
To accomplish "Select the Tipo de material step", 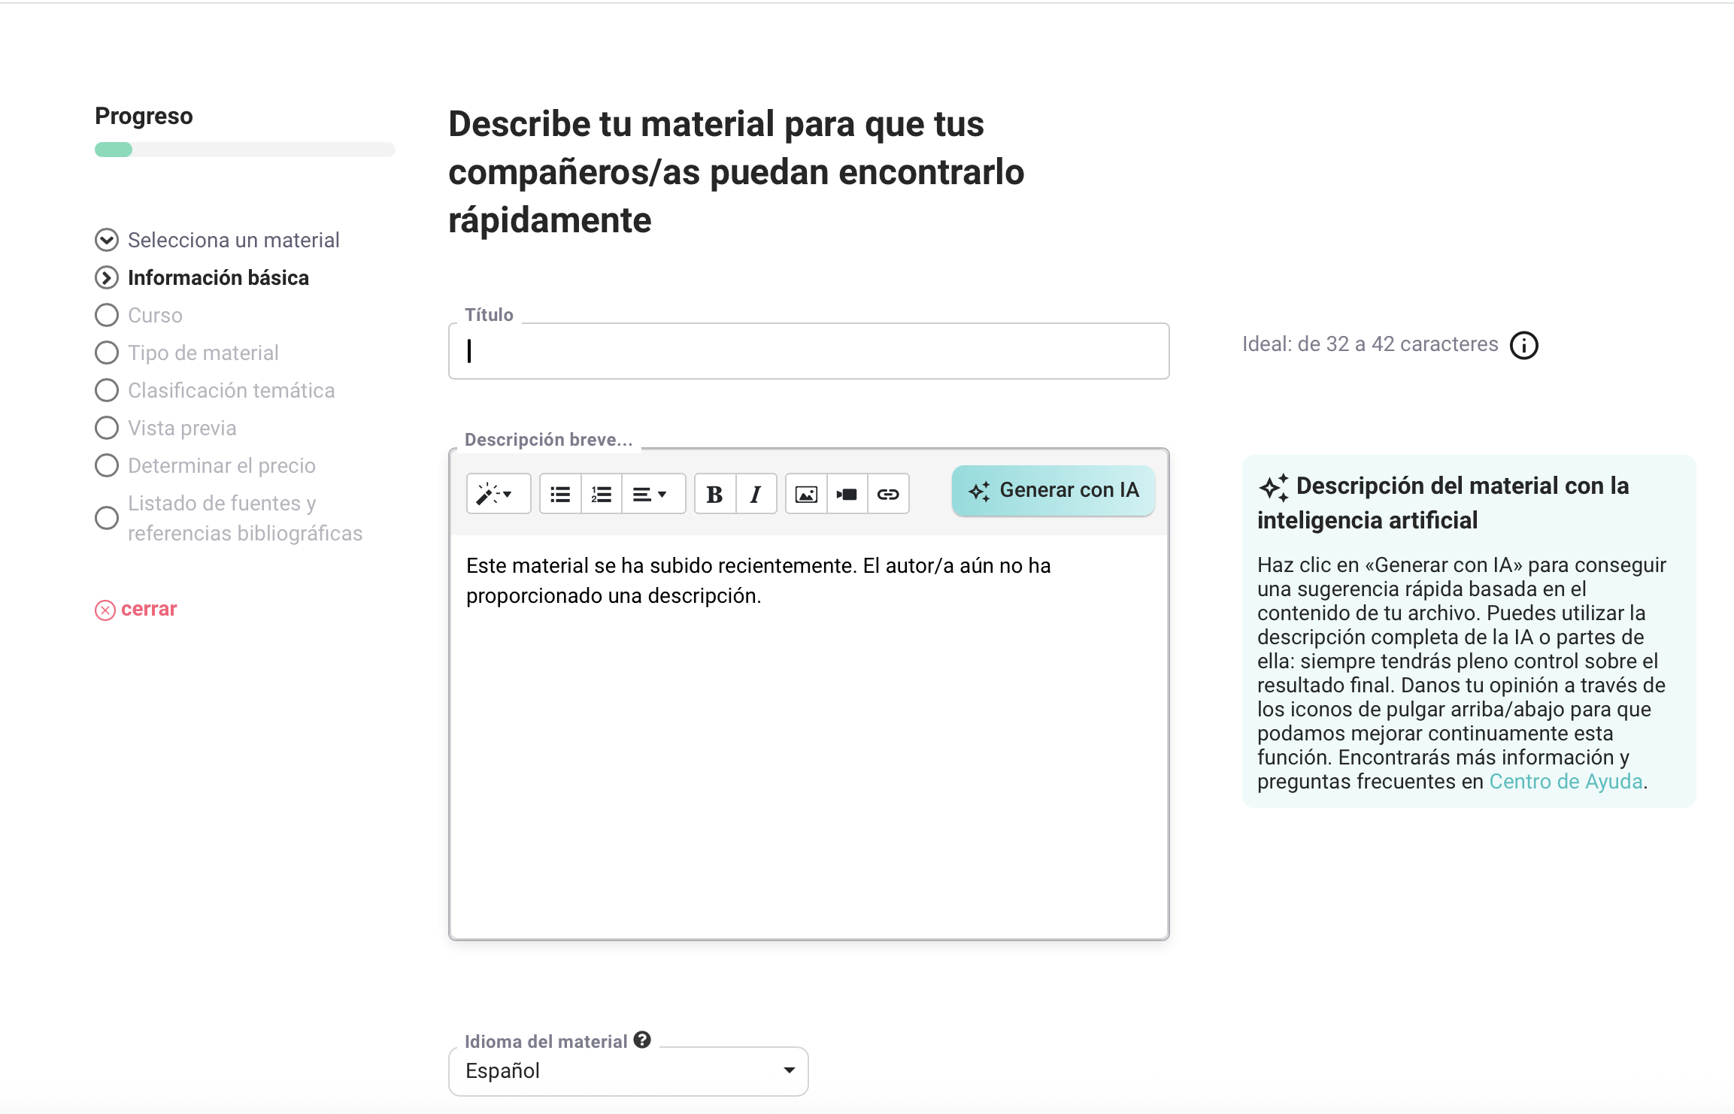I will (x=203, y=353).
